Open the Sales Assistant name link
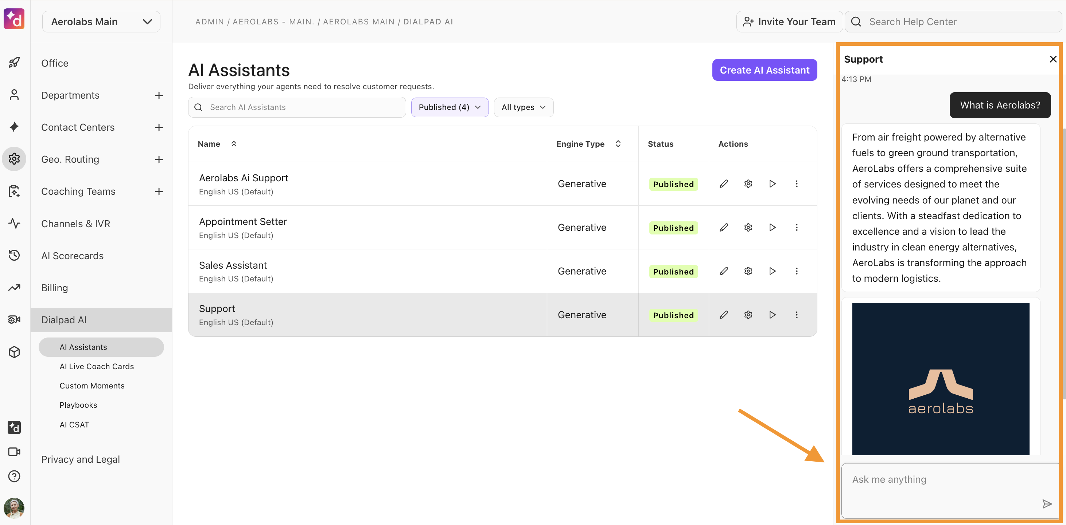 tap(233, 265)
